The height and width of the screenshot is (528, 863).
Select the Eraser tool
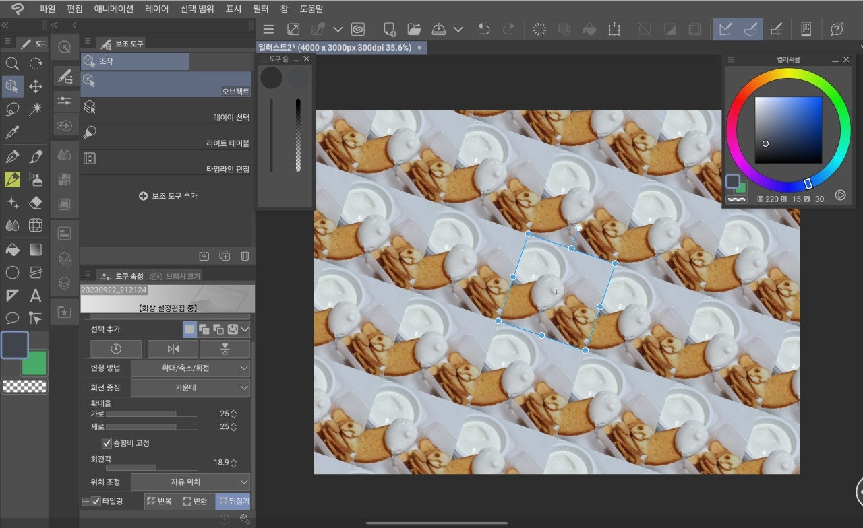click(36, 203)
